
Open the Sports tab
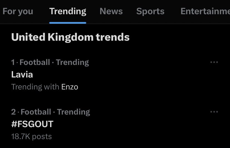[x=150, y=11]
